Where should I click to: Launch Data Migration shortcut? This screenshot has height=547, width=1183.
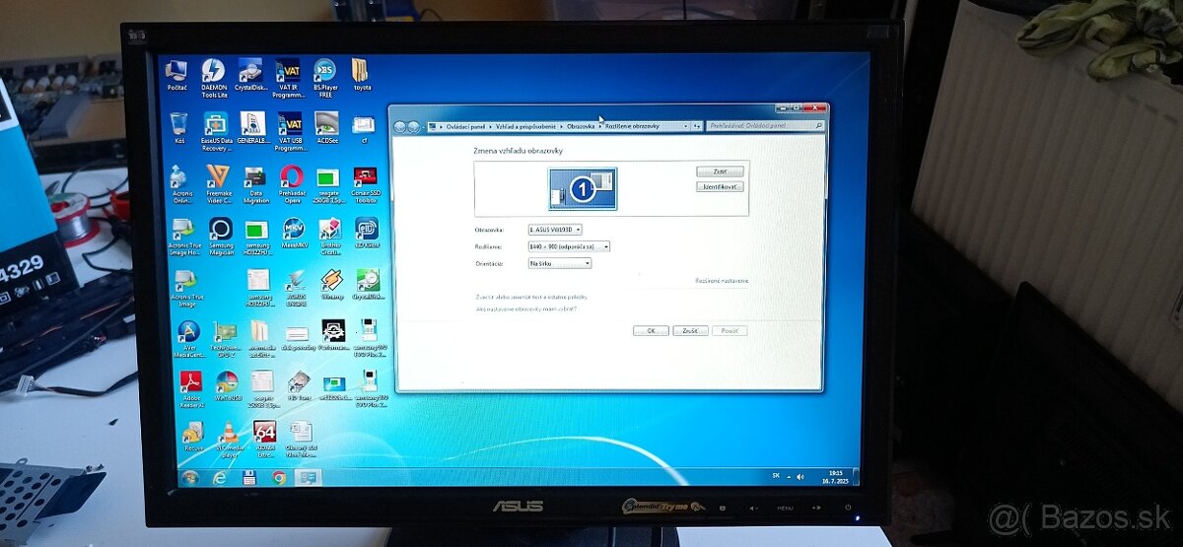click(x=254, y=183)
